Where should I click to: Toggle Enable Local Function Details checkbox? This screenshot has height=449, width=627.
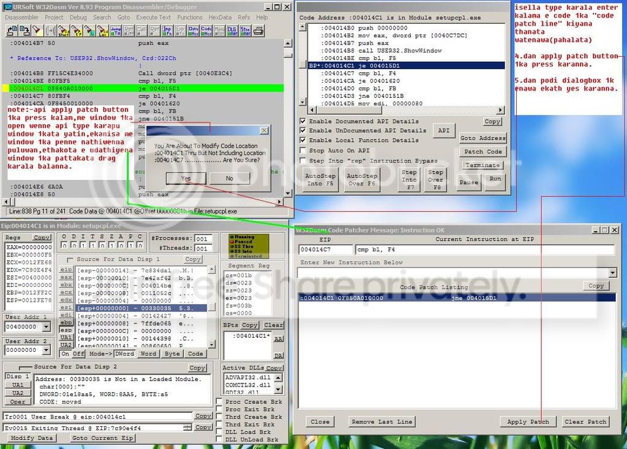(x=302, y=140)
